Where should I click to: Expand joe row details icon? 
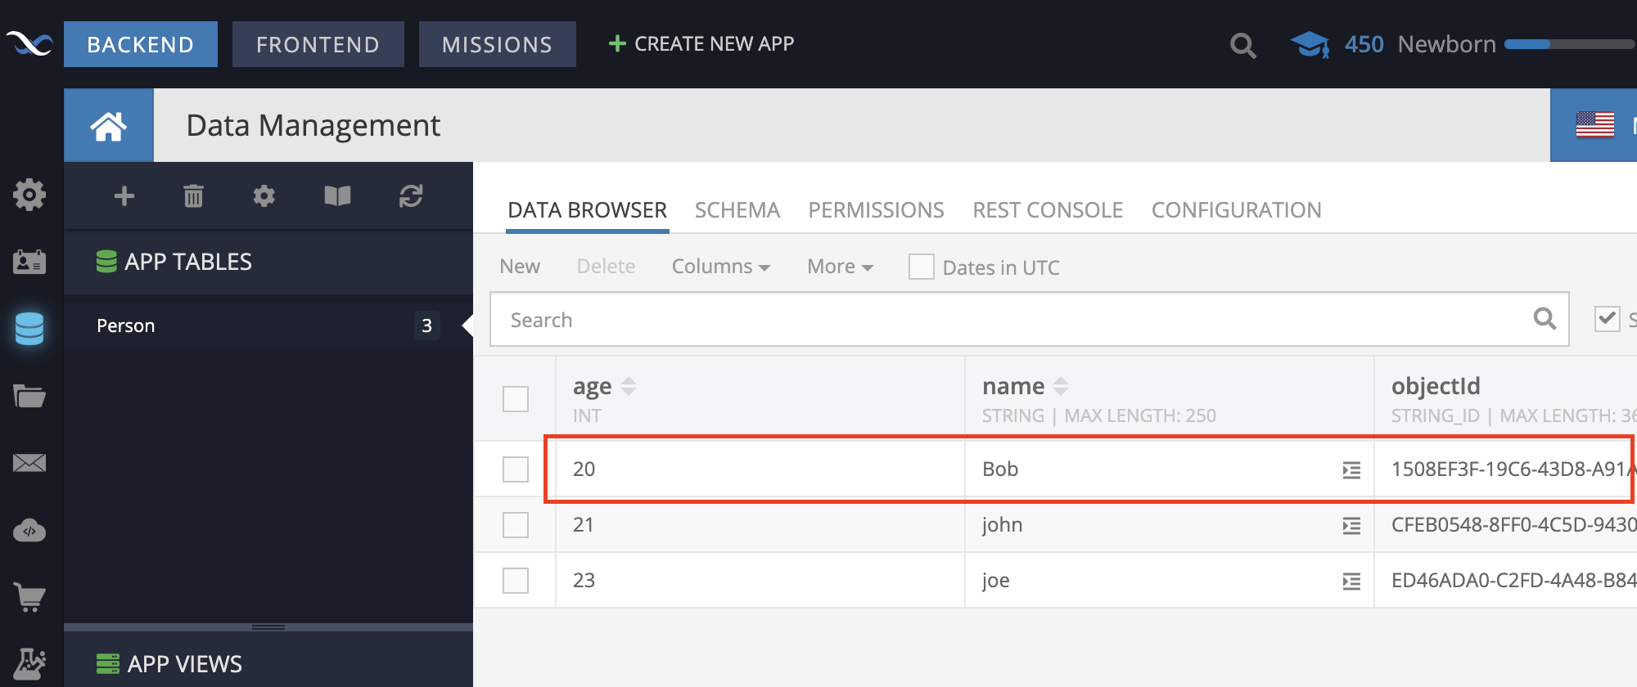(1351, 581)
